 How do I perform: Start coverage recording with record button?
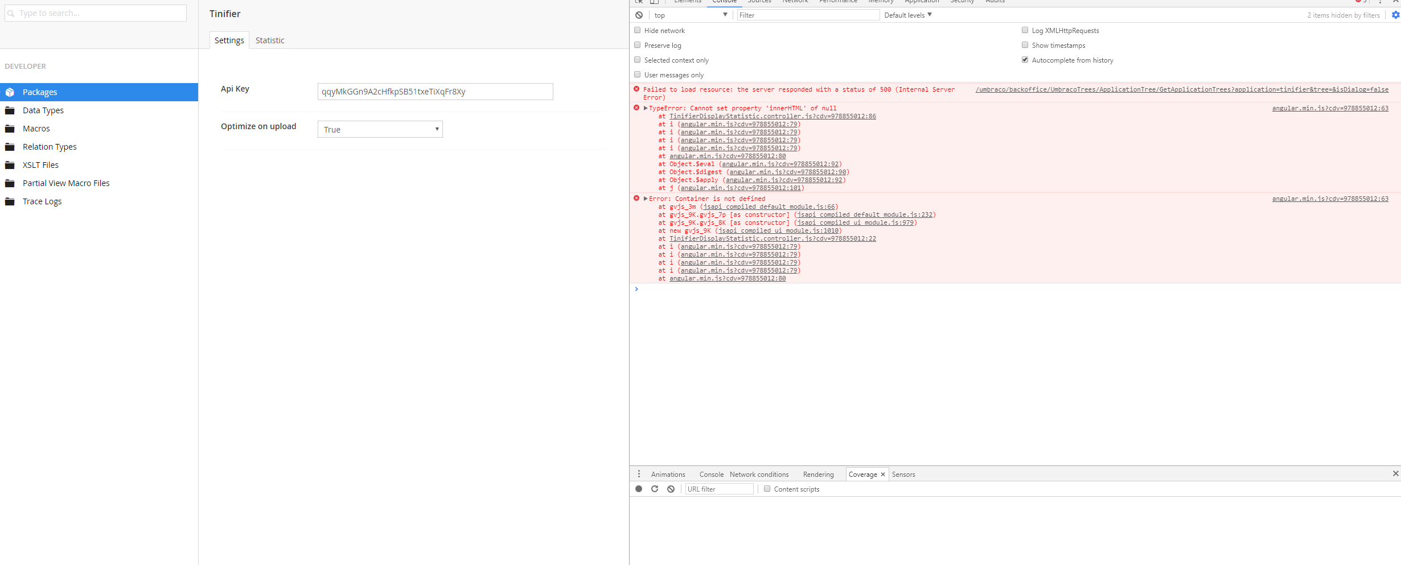coord(639,489)
